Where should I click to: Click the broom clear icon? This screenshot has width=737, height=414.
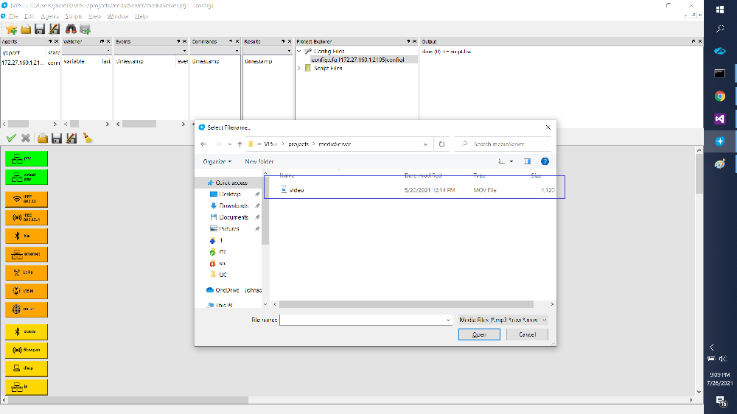(87, 138)
